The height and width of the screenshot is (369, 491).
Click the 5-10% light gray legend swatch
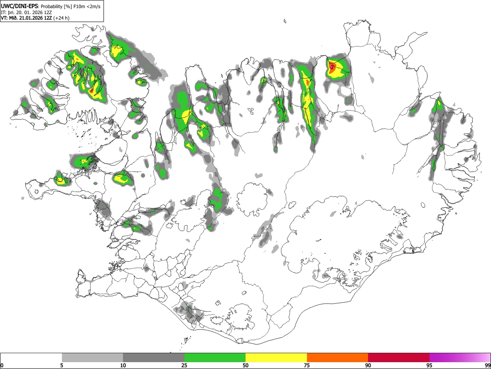[x=92, y=358]
